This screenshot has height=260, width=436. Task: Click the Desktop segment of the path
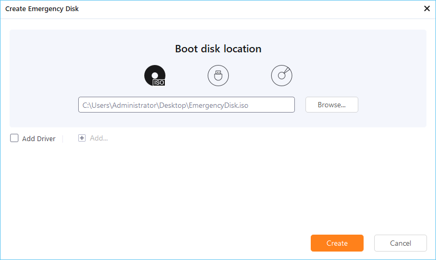171,105
